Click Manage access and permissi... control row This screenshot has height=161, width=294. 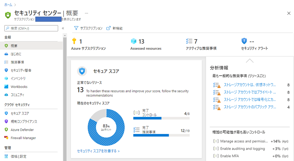[x=251, y=141]
